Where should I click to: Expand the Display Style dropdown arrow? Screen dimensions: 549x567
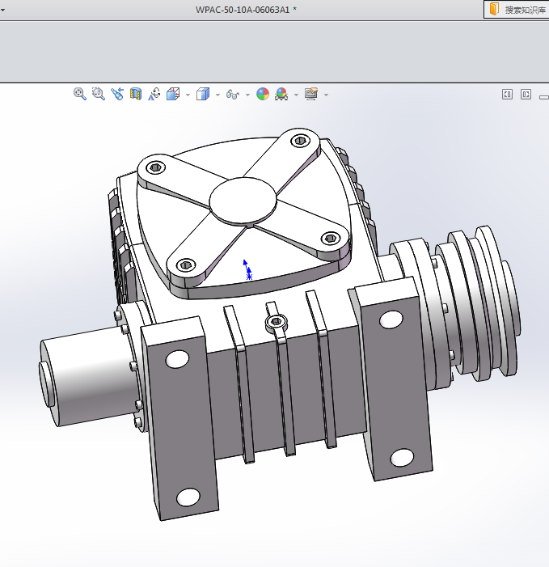pyautogui.click(x=217, y=95)
